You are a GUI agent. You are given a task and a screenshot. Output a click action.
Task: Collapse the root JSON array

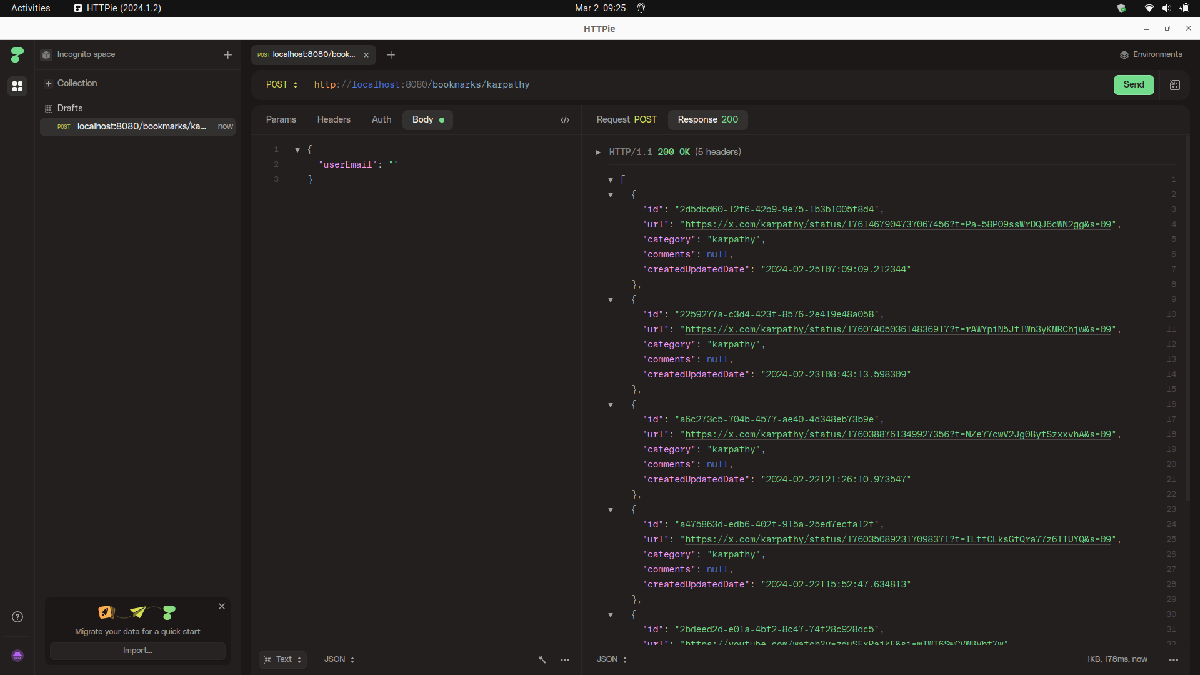coord(611,180)
